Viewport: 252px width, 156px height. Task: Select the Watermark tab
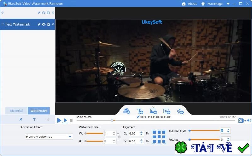coord(39,111)
